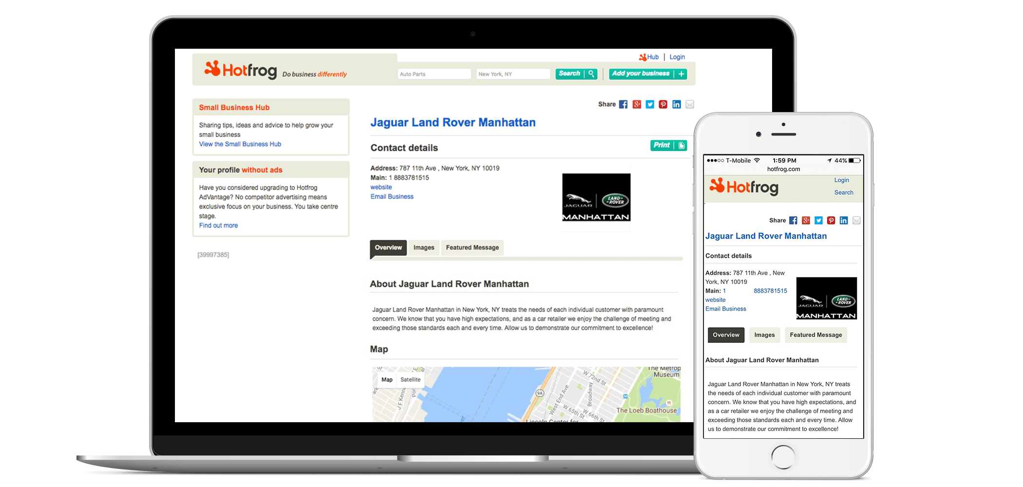This screenshot has width=1023, height=487.
Task: Click the Google Plus share icon on laptop
Action: (x=637, y=104)
